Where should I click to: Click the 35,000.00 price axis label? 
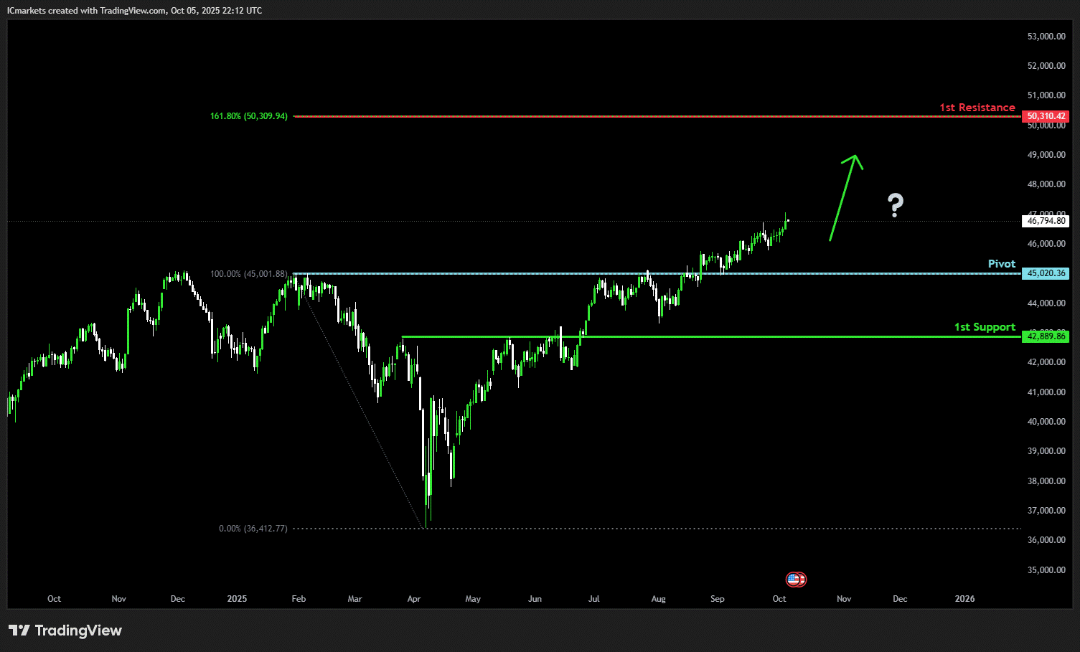click(1046, 570)
